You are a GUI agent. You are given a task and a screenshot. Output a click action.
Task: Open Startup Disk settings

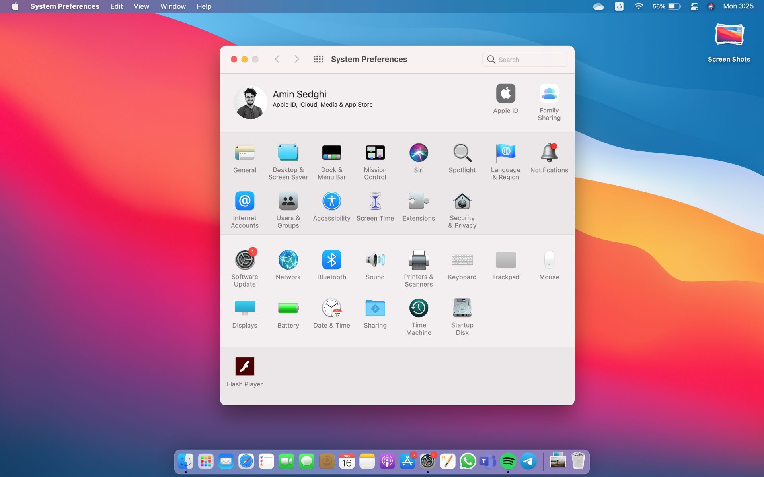(462, 308)
